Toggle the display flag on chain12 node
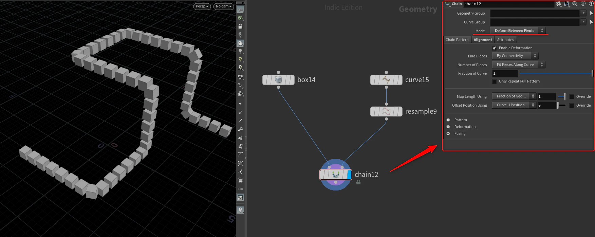This screenshot has height=237, width=595. coord(349,175)
